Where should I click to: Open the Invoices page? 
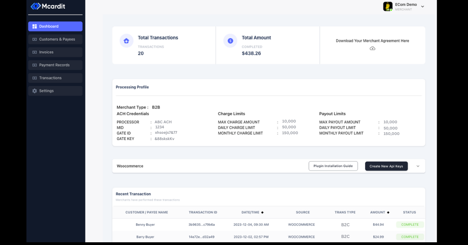(x=55, y=52)
